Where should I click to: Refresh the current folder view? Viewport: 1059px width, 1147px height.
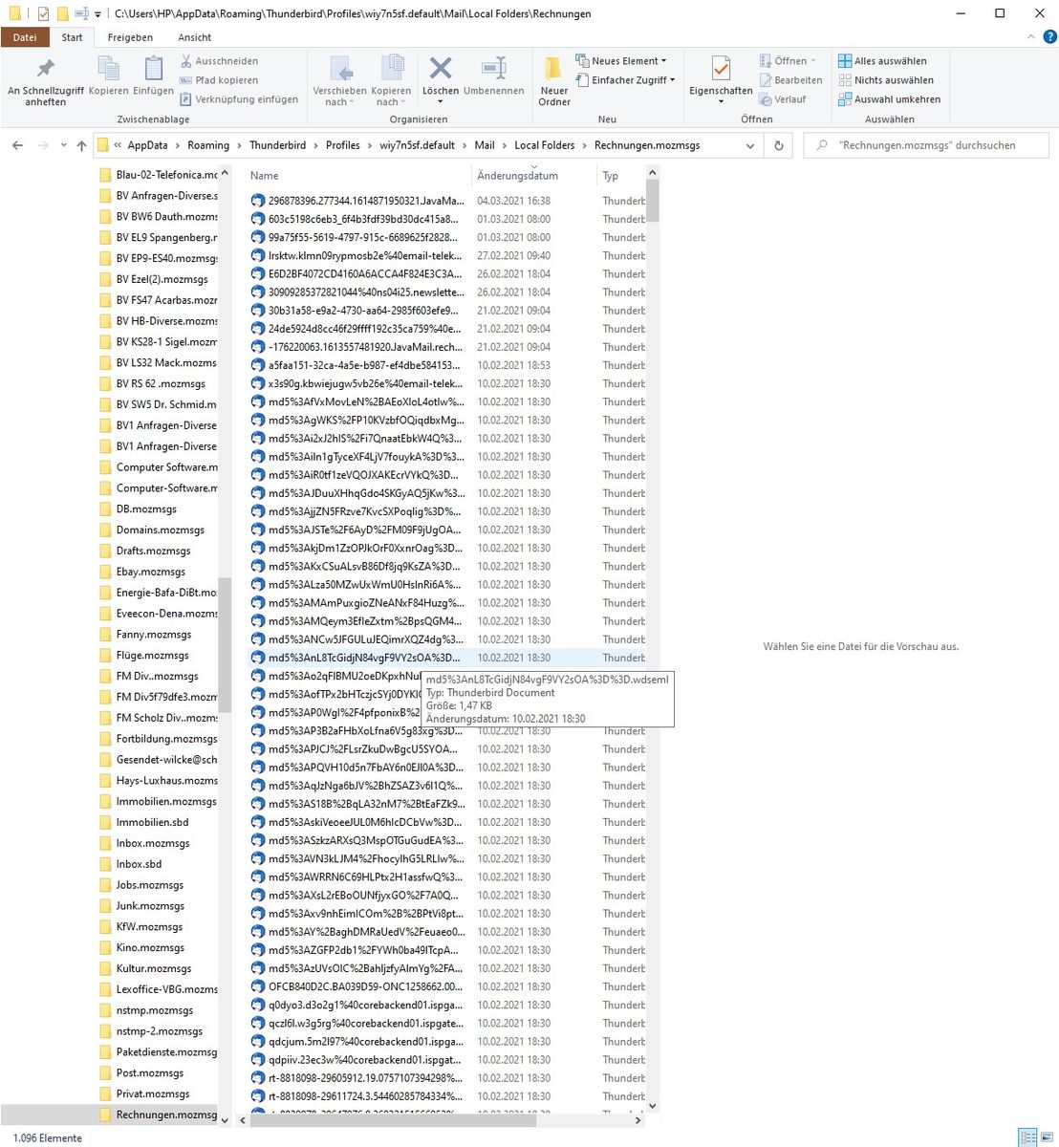pyautogui.click(x=779, y=145)
